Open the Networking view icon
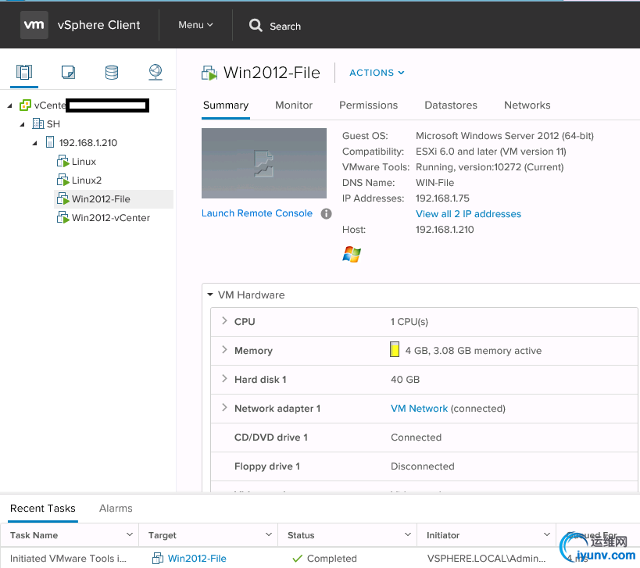640x568 pixels. pos(156,72)
